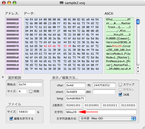Click the yellow minimize window button

point(9,3)
